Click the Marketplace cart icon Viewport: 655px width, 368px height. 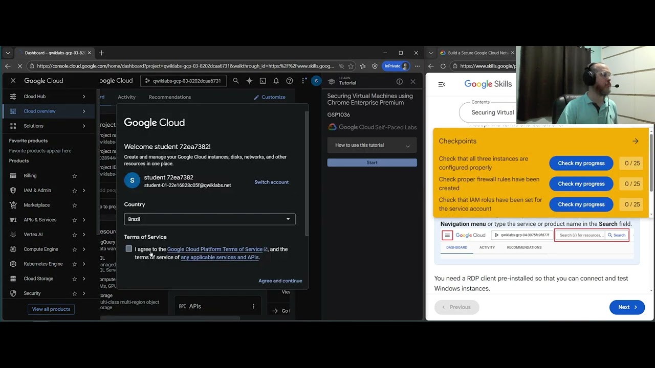13,205
